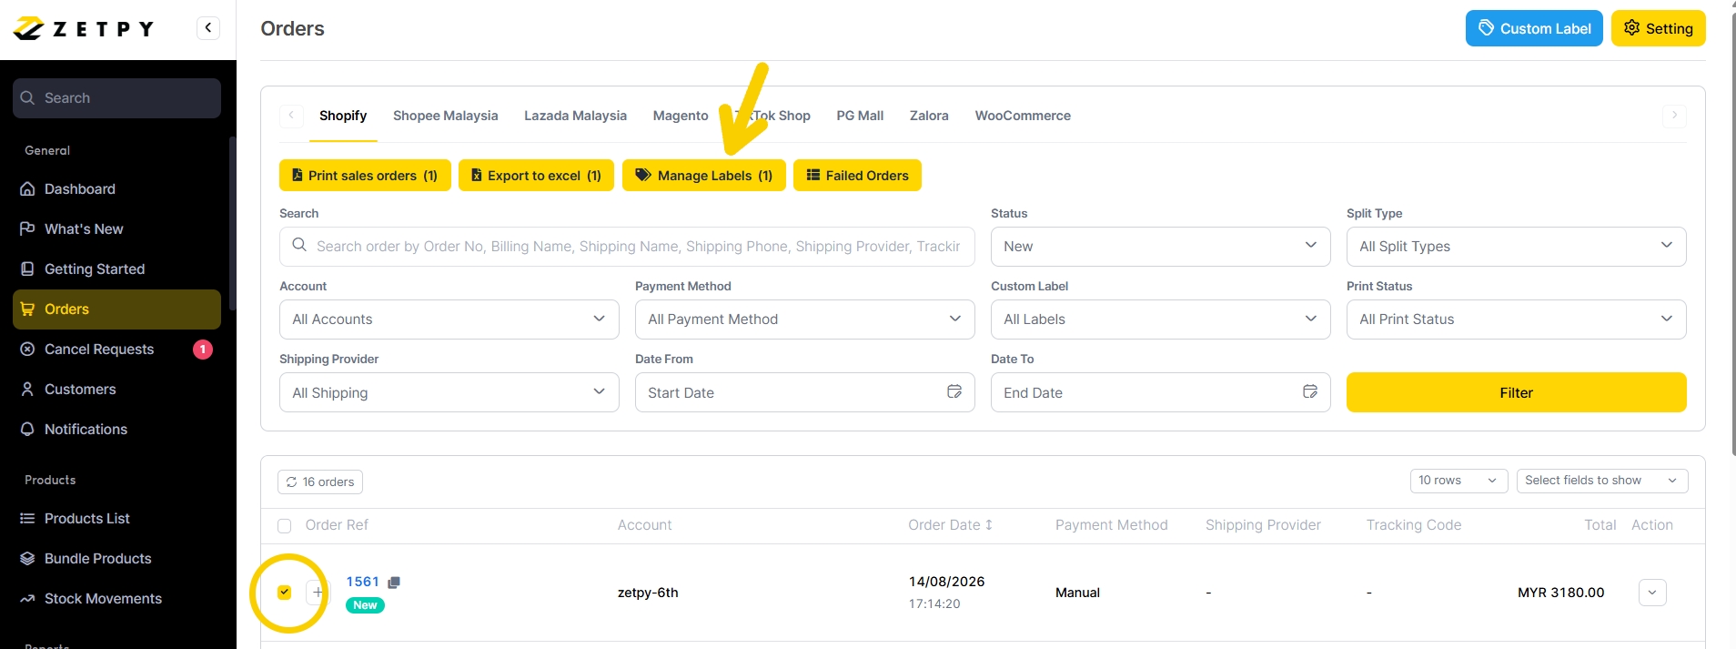Click the Dashboard home icon
The height and width of the screenshot is (649, 1736).
click(27, 189)
